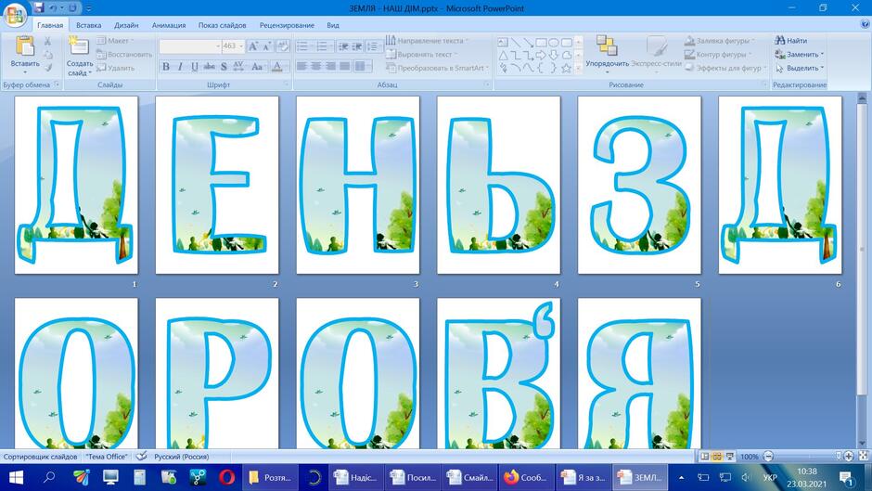Open Opera browser from the taskbar
The image size is (872, 491).
227,477
